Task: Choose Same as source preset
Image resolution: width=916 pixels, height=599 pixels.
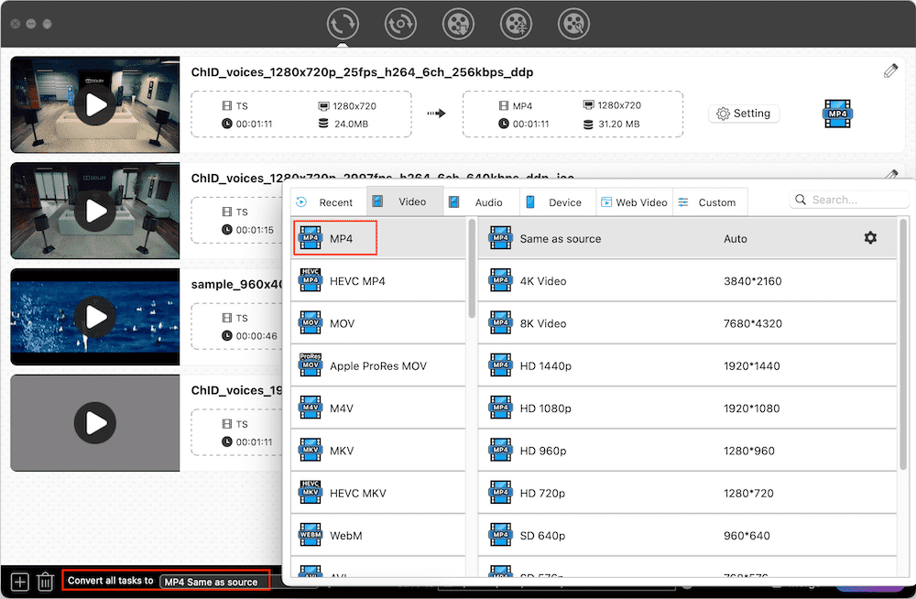Action: pos(687,238)
